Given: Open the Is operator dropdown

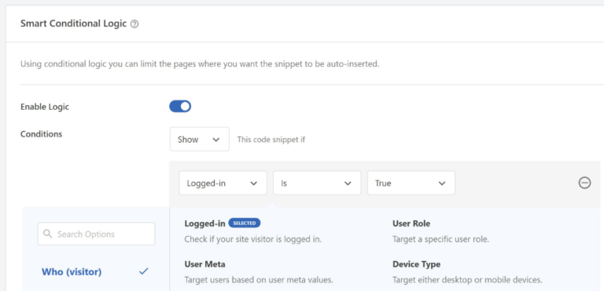Looking at the screenshot, I should click(x=317, y=183).
